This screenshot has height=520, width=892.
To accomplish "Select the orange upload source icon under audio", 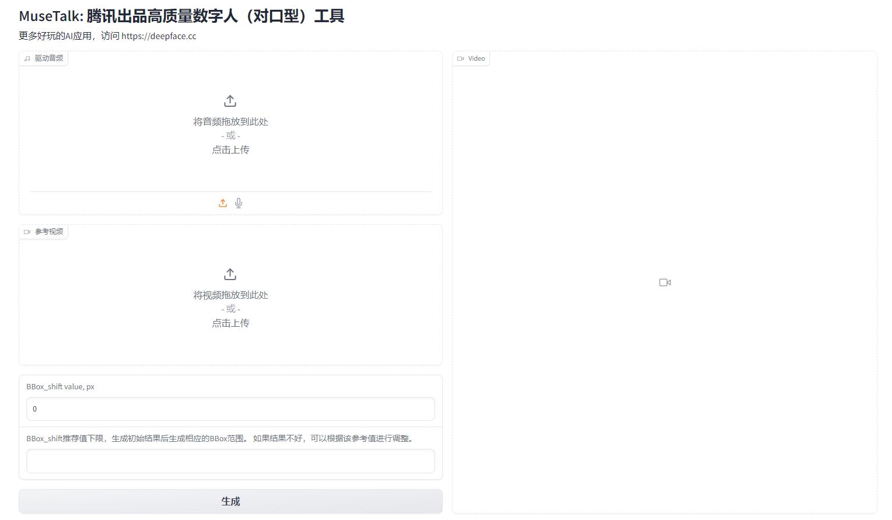I will [223, 203].
